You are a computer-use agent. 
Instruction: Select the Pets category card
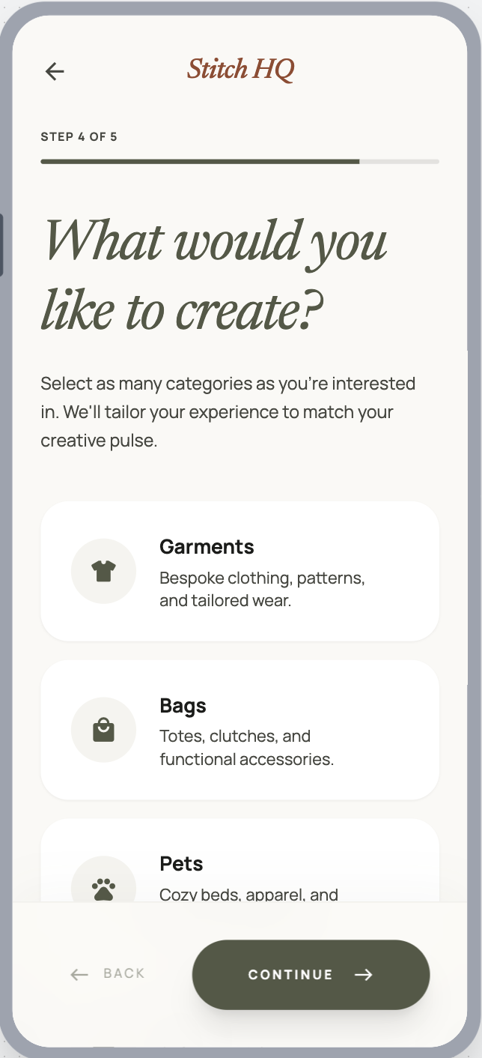[x=240, y=860]
